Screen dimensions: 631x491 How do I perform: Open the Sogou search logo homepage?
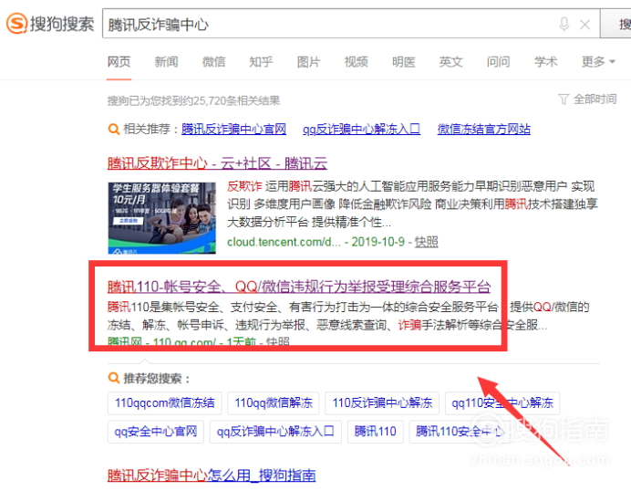(50, 24)
